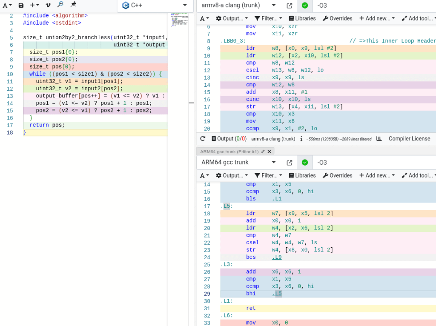Viewport: 436px width, 326px height.
Task: Click the Quick-bench icon in the editor toolbar
Action: (x=73, y=5)
